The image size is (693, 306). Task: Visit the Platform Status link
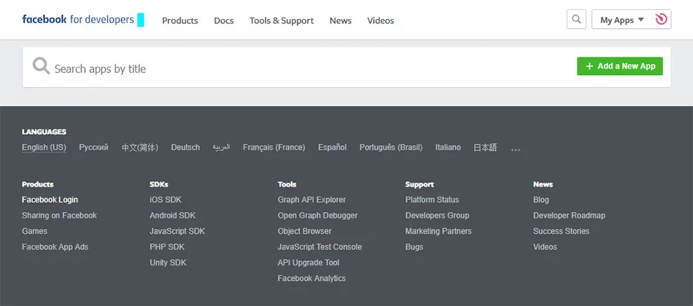(432, 200)
